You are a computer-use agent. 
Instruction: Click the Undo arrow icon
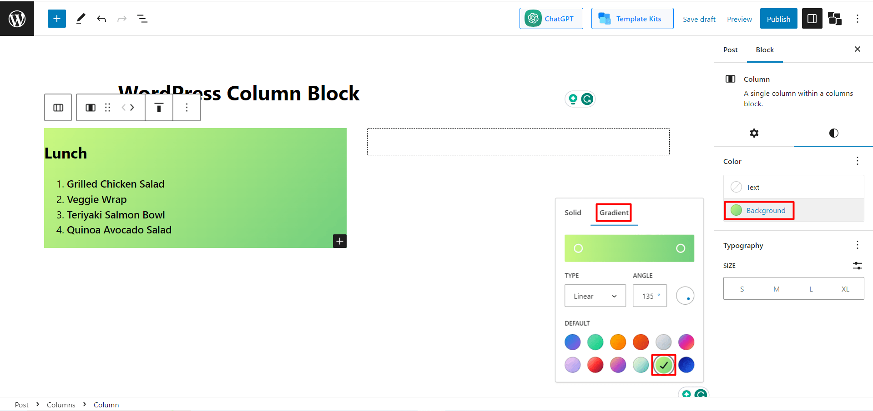click(x=101, y=19)
